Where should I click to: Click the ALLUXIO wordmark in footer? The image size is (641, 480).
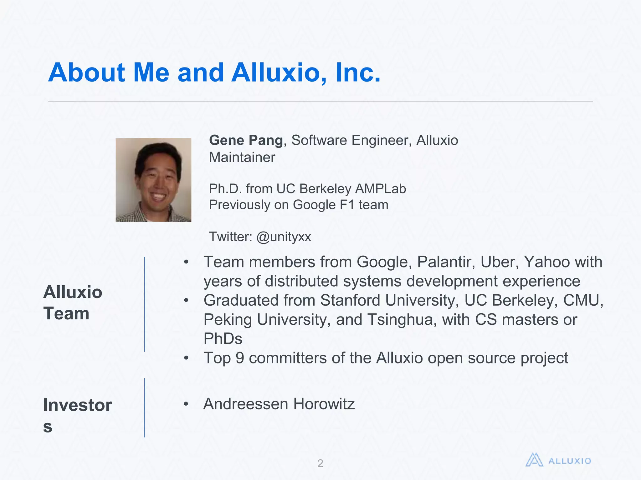[x=570, y=461]
